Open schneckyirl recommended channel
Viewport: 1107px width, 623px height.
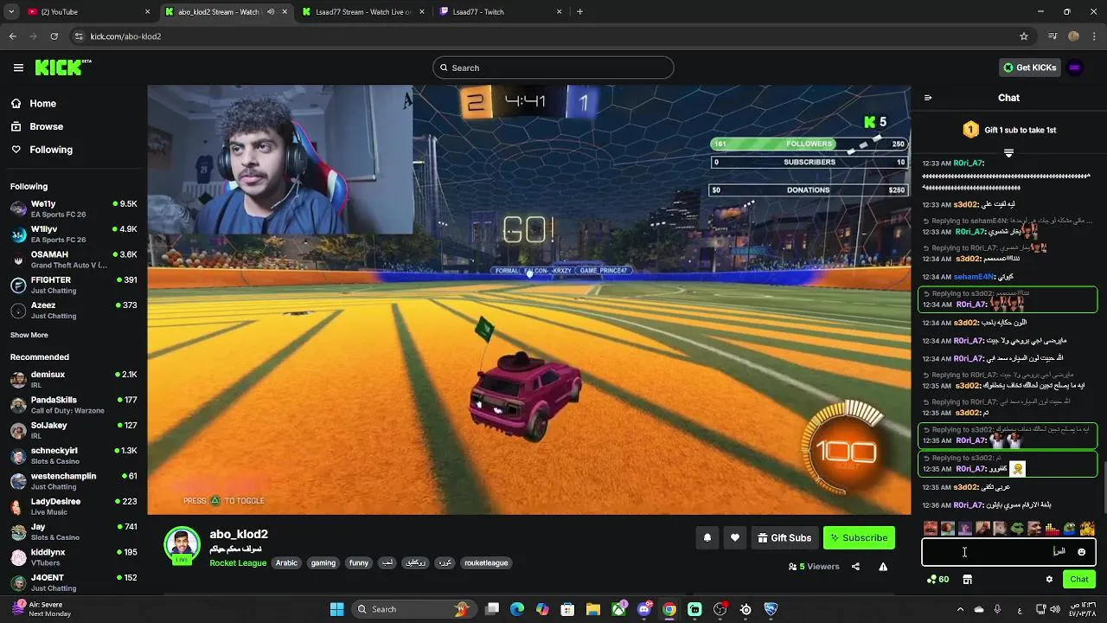click(74, 455)
